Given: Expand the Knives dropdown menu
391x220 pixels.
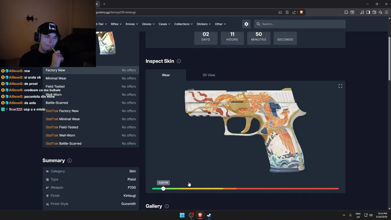Looking at the screenshot, I should click(x=132, y=24).
